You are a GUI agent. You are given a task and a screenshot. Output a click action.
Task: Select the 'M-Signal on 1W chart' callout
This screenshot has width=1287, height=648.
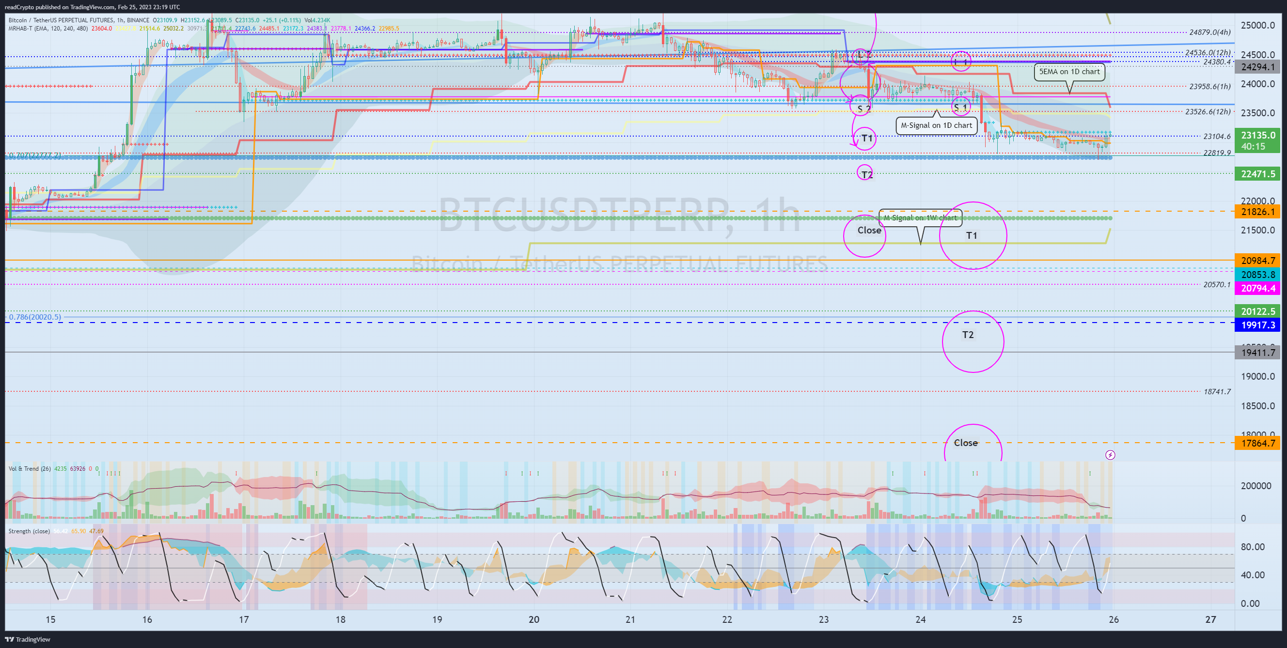pyautogui.click(x=920, y=217)
